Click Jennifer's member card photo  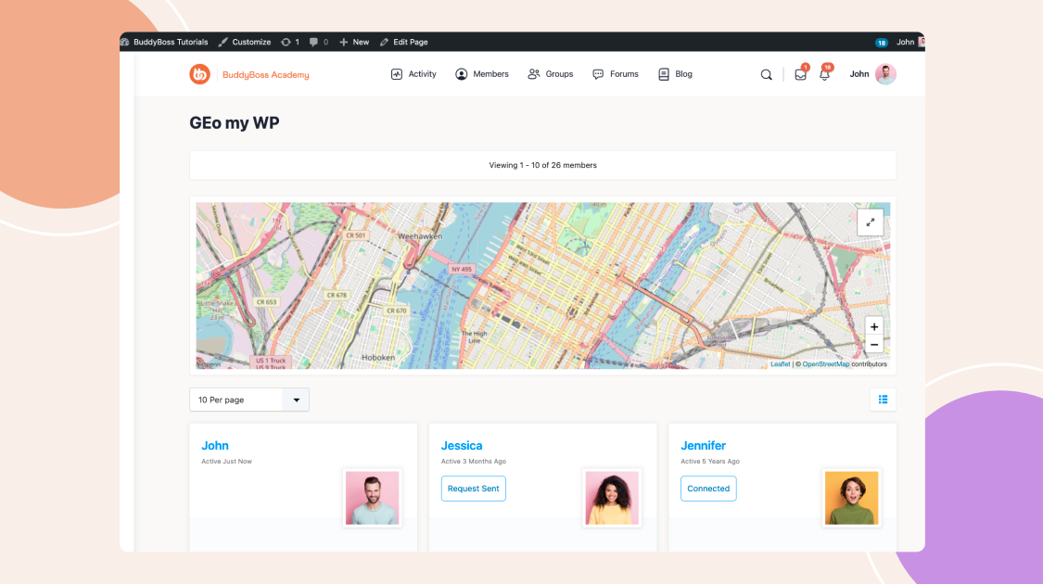(x=851, y=498)
